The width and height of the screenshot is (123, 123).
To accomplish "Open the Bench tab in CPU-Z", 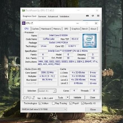I will (x=85, y=29).
